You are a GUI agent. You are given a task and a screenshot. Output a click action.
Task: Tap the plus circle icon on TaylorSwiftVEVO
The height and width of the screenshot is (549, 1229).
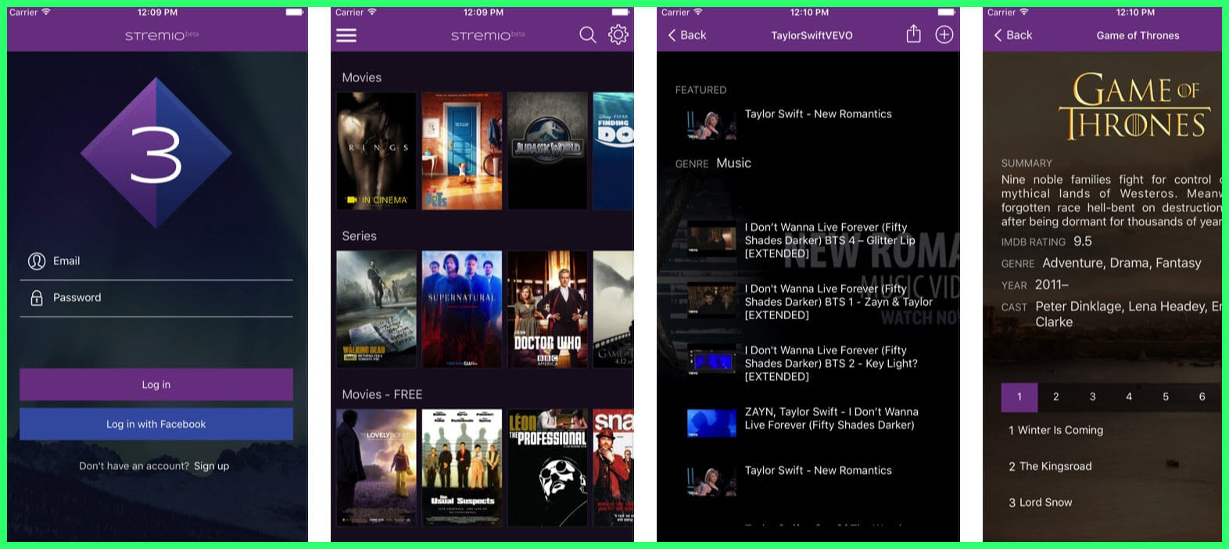[944, 34]
